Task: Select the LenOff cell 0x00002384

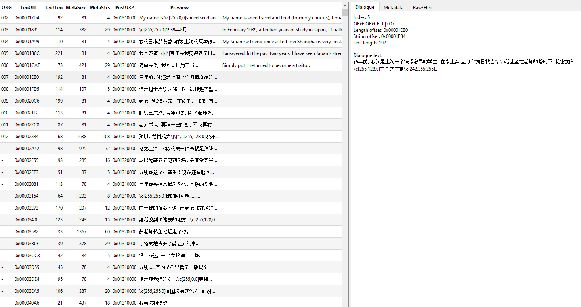Action: pyautogui.click(x=27, y=137)
